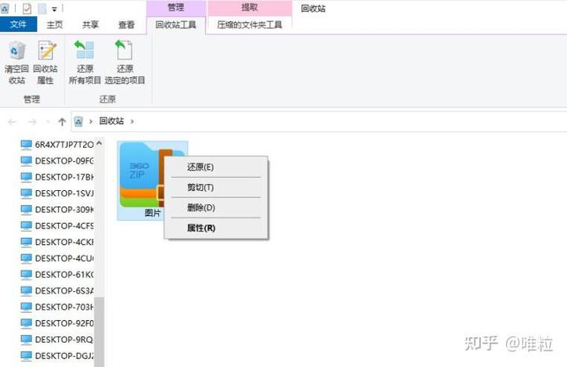Click the 提取 contextual tab header
The image size is (567, 367).
(250, 8)
